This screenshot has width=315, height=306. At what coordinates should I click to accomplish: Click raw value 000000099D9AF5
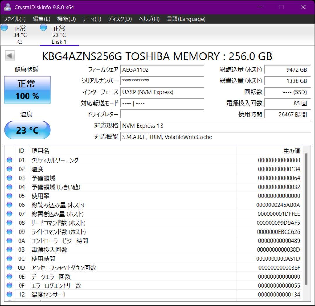tap(278, 223)
